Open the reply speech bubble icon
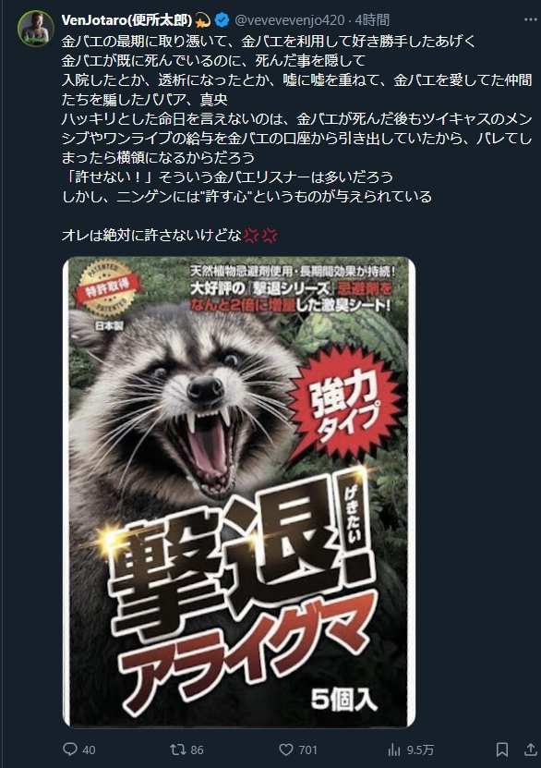This screenshot has height=768, width=541. [x=70, y=749]
